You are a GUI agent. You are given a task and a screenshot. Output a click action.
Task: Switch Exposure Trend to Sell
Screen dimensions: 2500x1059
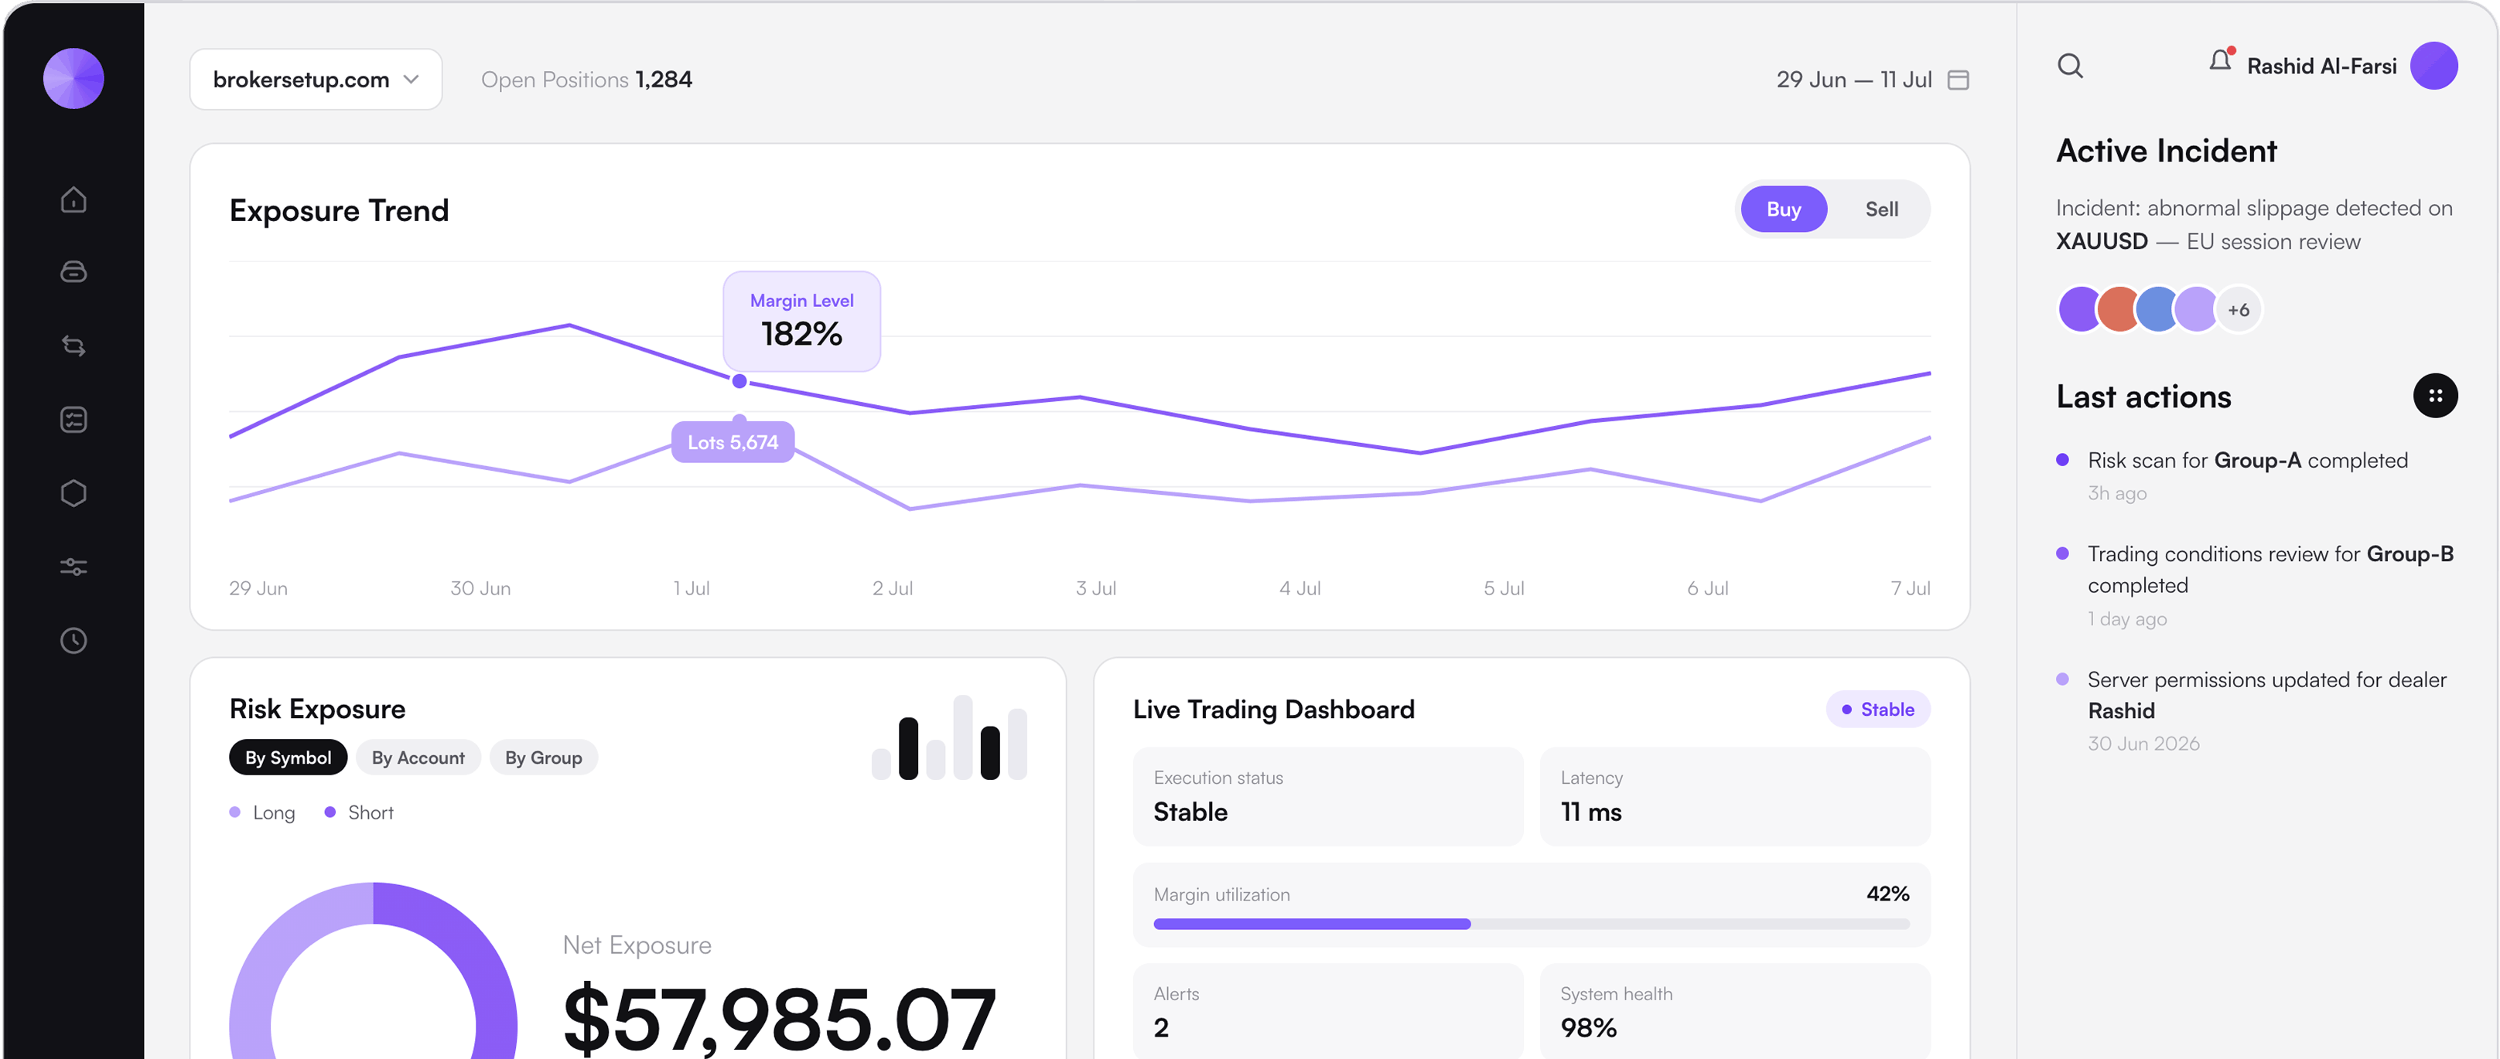(x=1882, y=209)
